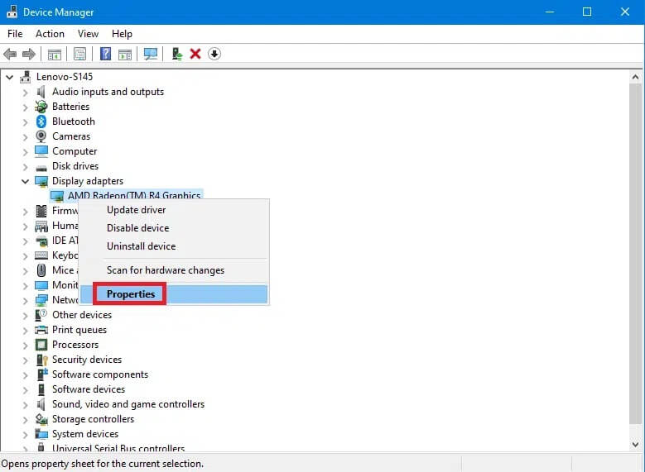645x472 pixels.
Task: Expand the Audio inputs and outputs category
Action: 26,92
